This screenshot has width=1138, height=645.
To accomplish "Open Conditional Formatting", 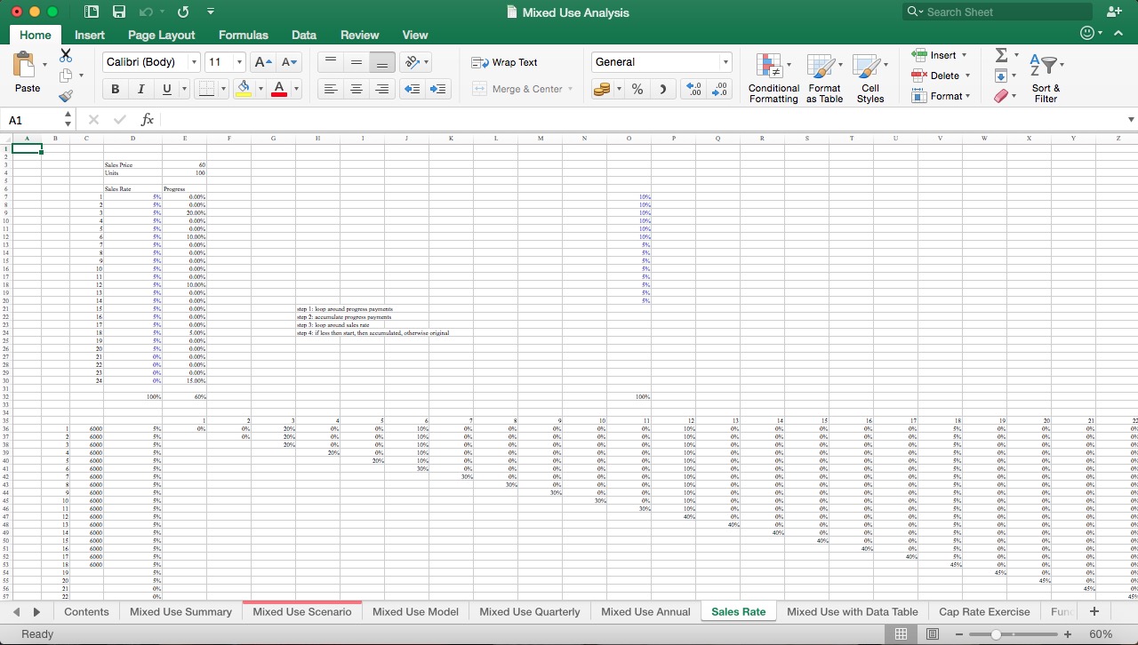I will click(773, 77).
